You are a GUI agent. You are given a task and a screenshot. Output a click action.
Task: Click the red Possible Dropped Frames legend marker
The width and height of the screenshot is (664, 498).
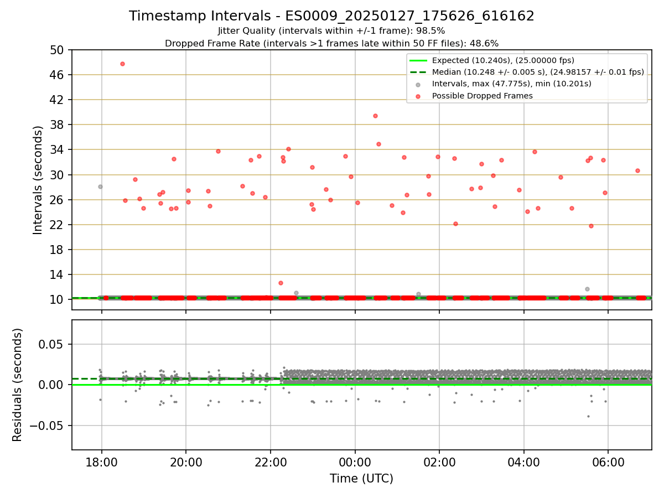point(418,96)
